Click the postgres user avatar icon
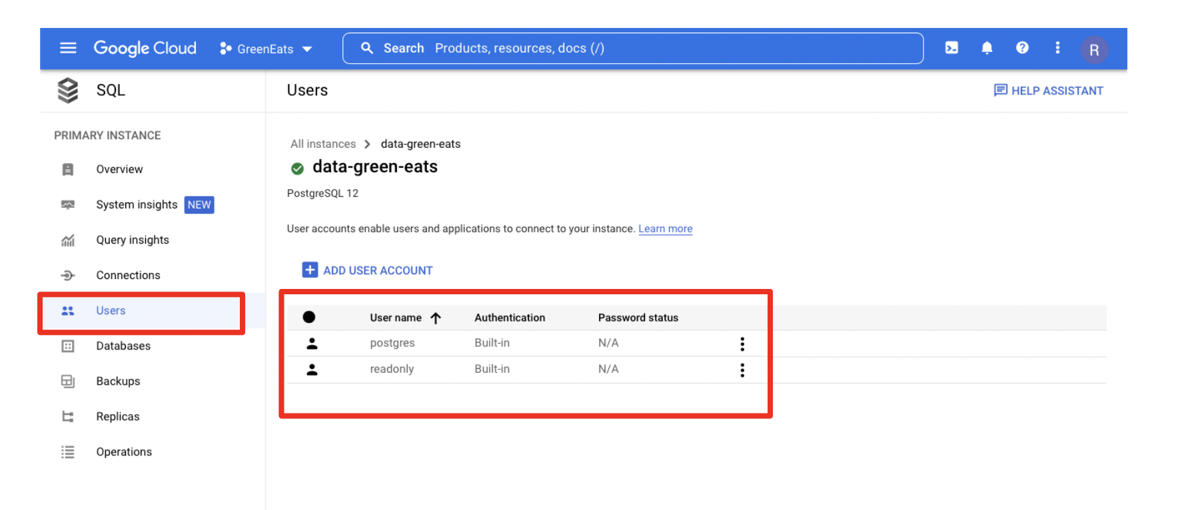 312,344
